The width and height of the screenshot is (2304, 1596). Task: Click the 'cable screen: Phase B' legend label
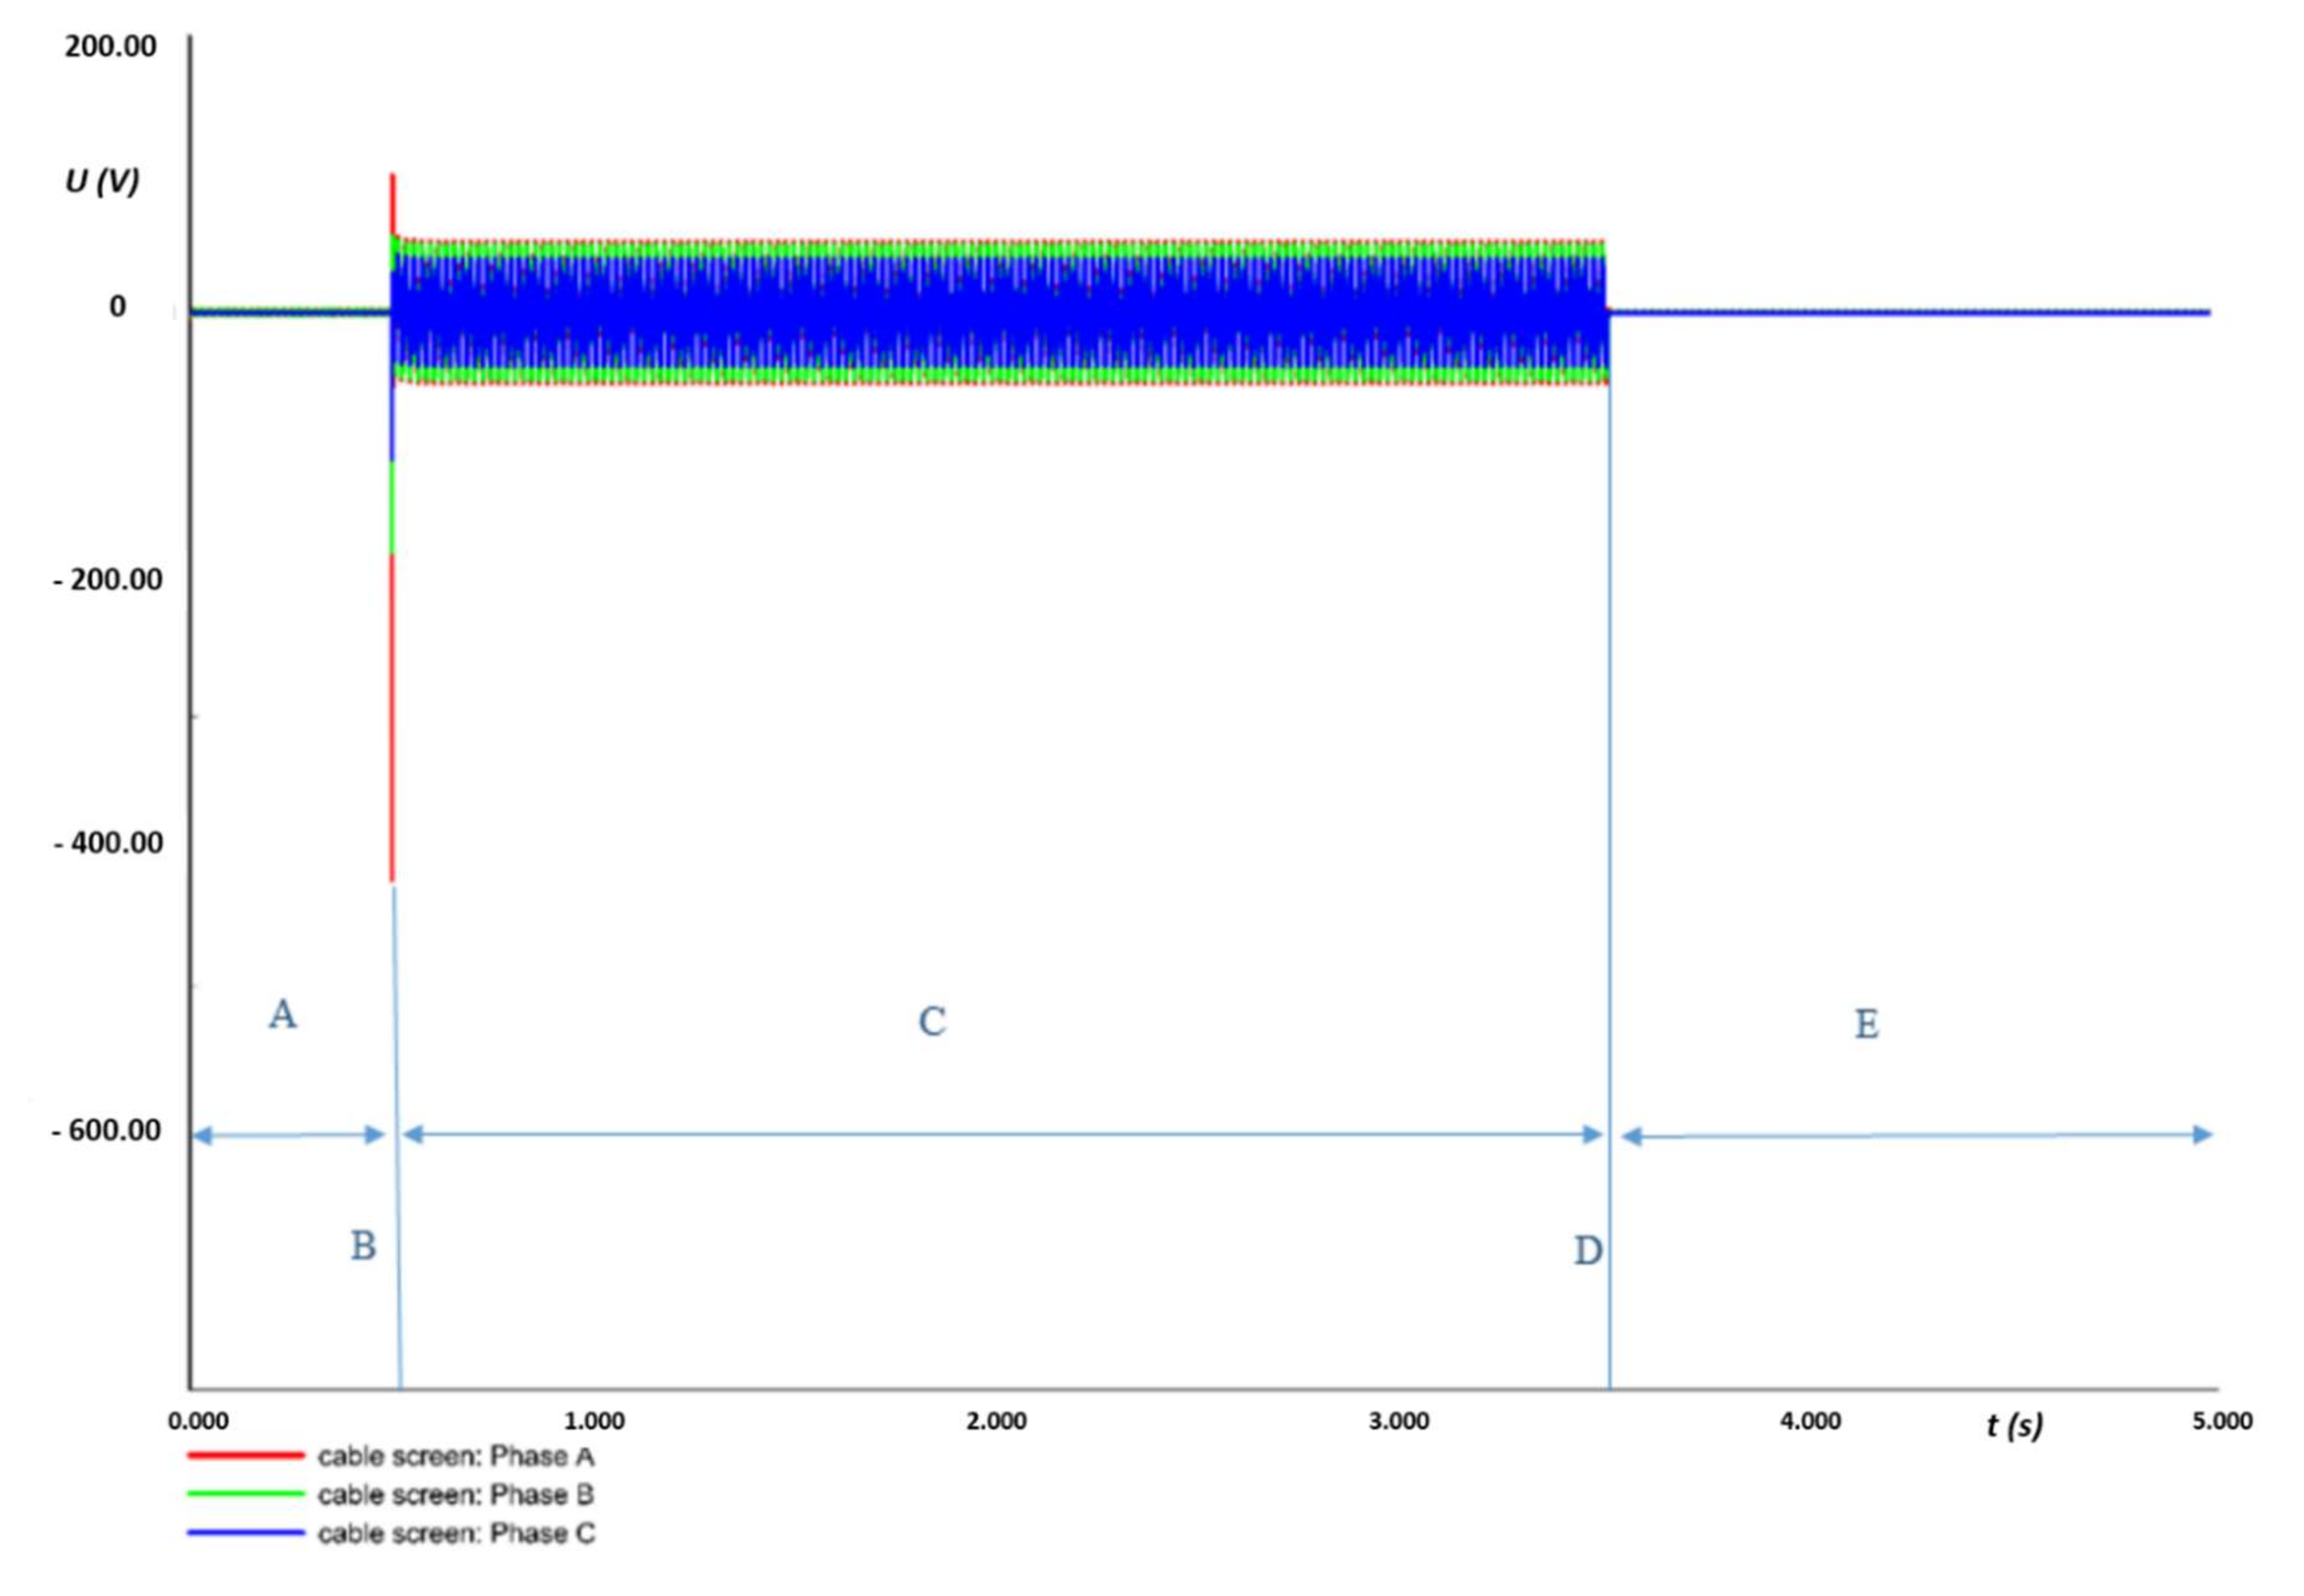pos(456,1494)
